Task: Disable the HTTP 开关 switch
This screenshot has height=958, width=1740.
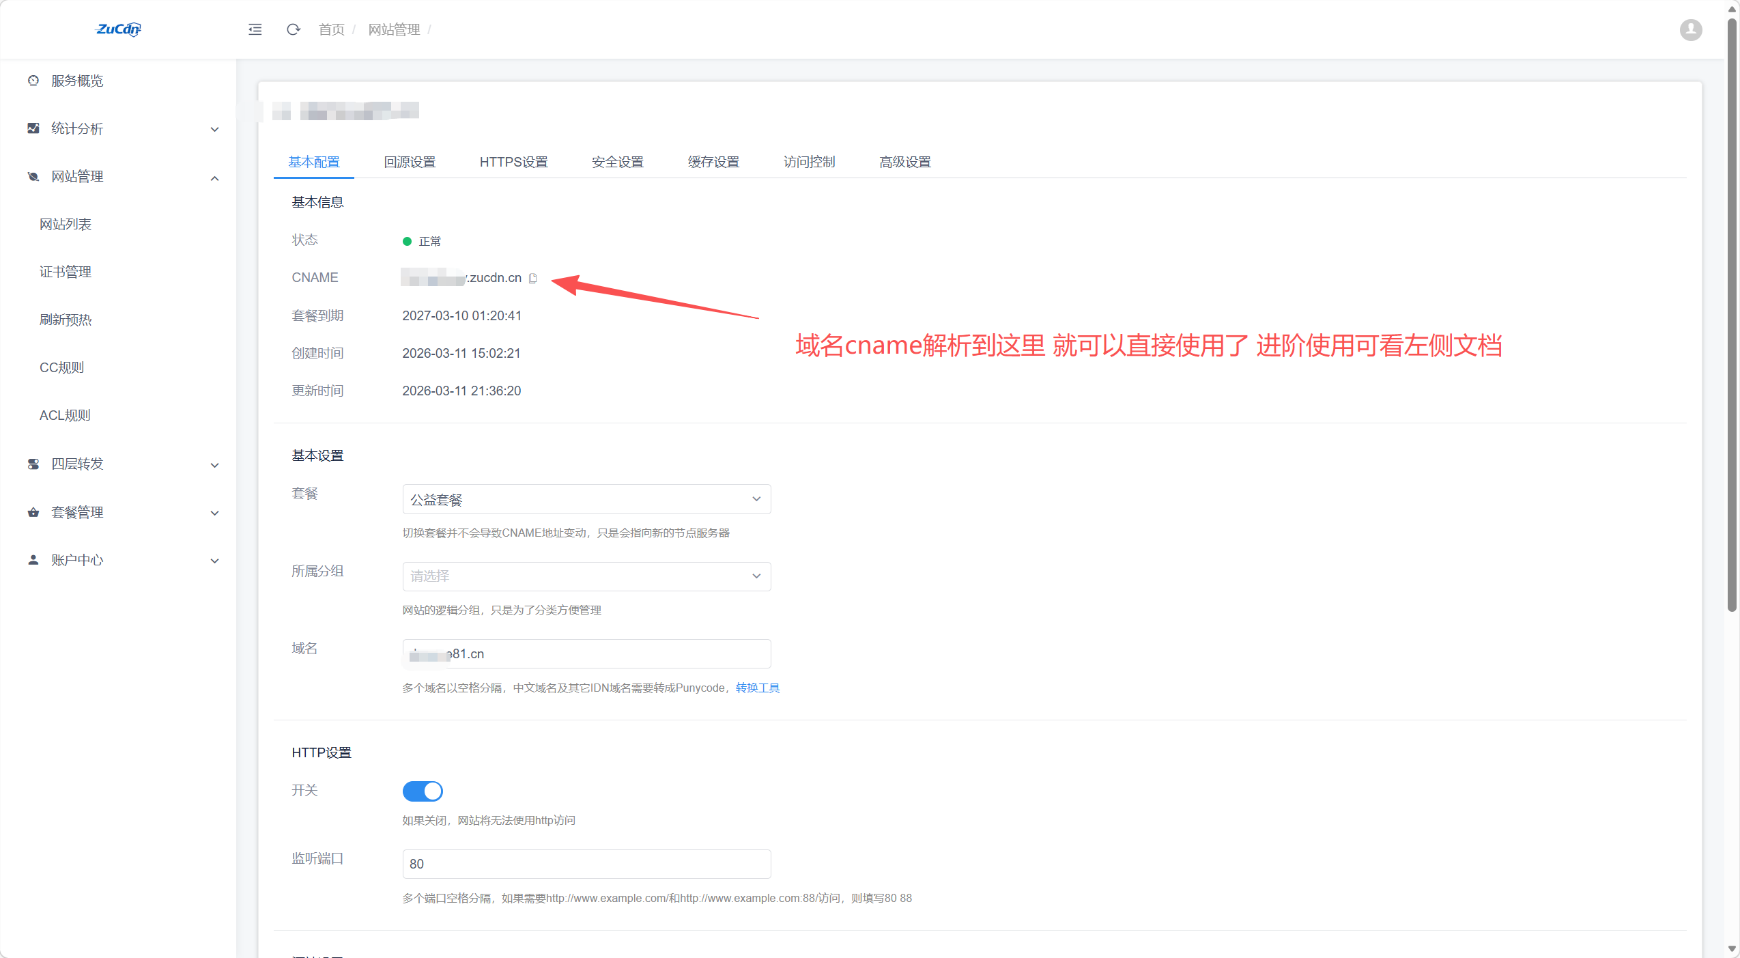Action: point(422,791)
